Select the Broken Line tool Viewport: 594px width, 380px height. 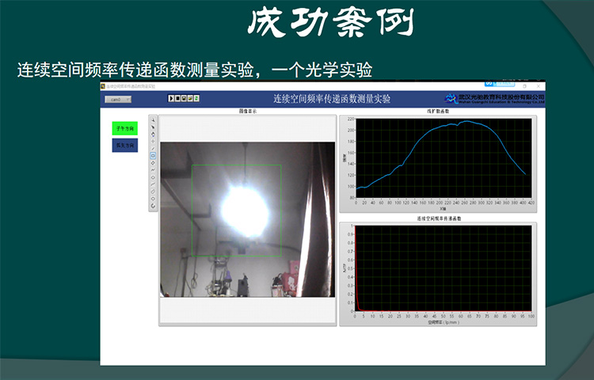tap(153, 170)
